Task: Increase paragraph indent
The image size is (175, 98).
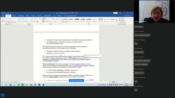Action: pyautogui.click(x=54, y=19)
